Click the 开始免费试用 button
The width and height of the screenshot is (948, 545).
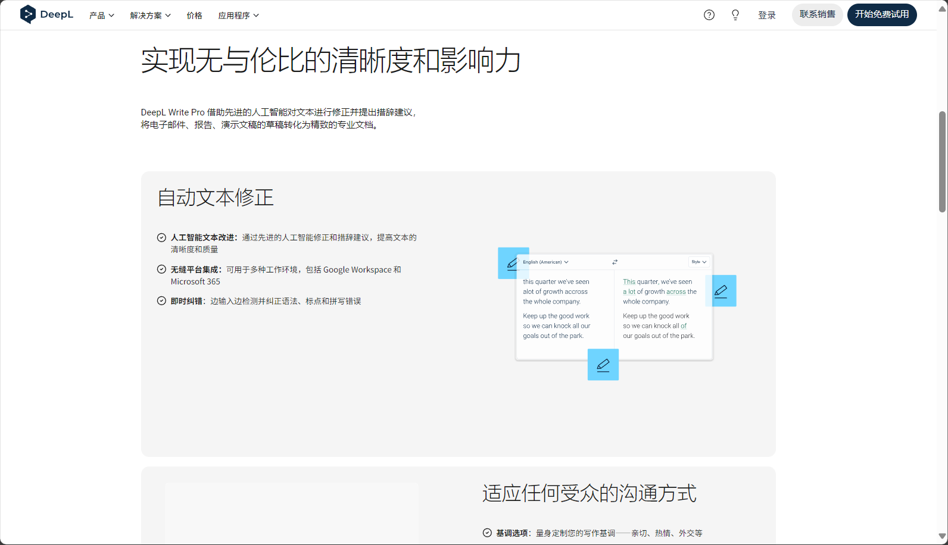point(882,15)
